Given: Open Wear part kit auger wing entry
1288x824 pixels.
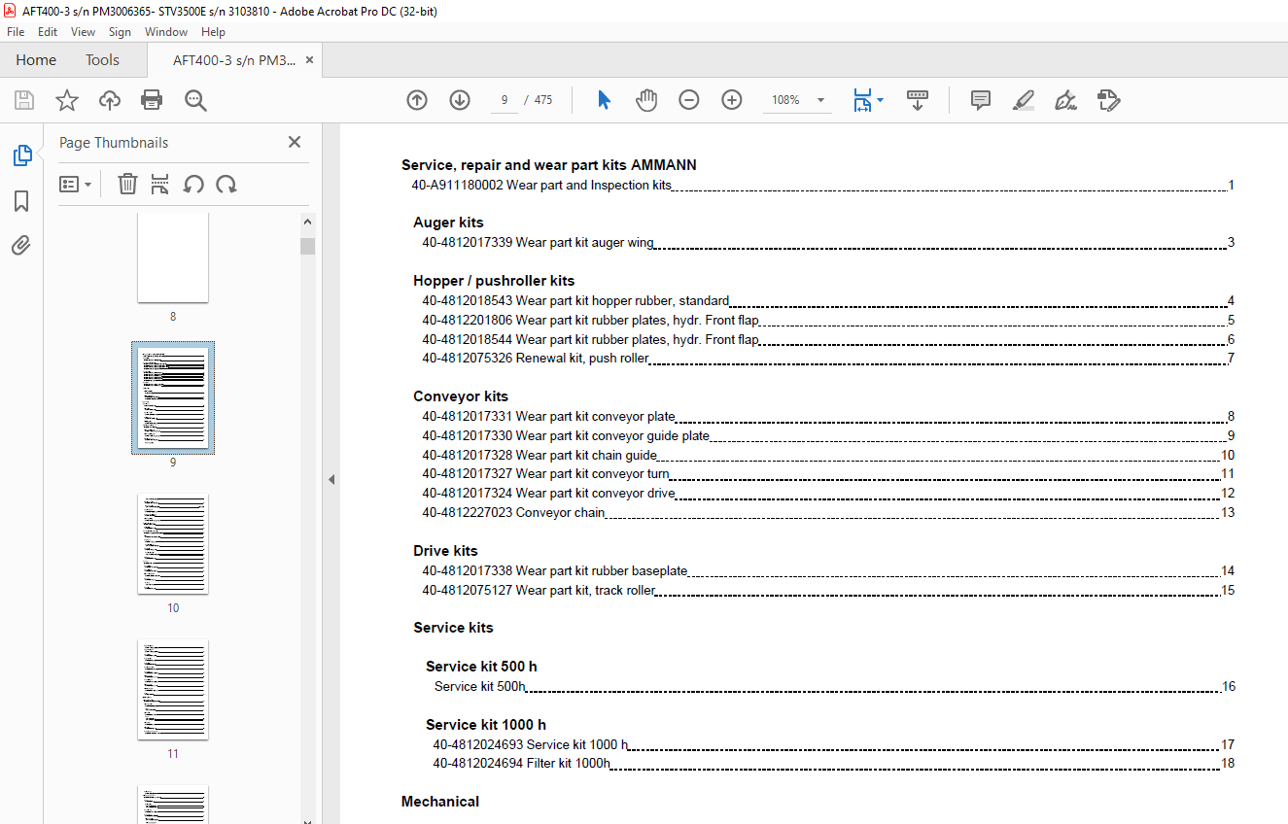Looking at the screenshot, I should pyautogui.click(x=828, y=243).
